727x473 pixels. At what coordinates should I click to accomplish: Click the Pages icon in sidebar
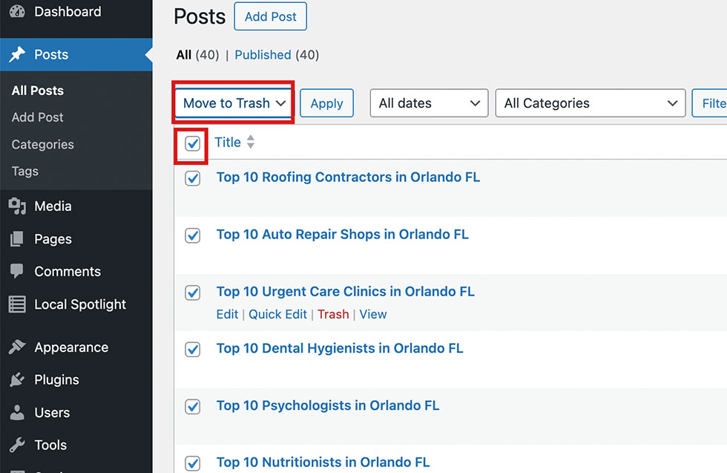pos(17,239)
